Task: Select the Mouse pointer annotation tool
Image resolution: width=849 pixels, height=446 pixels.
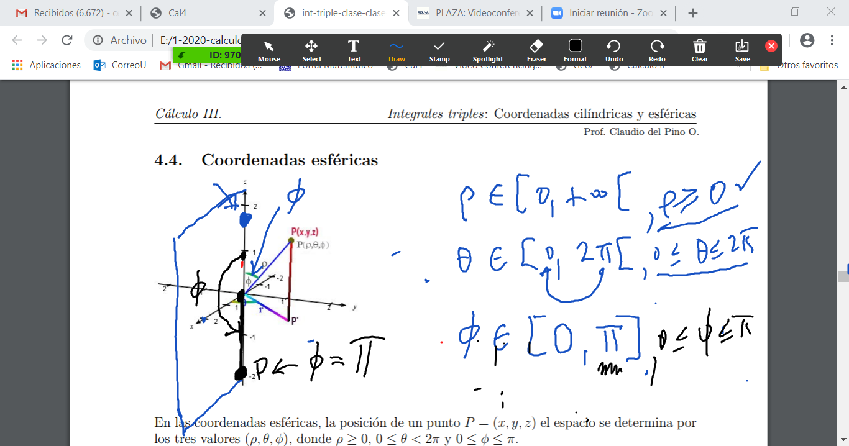Action: point(269,50)
